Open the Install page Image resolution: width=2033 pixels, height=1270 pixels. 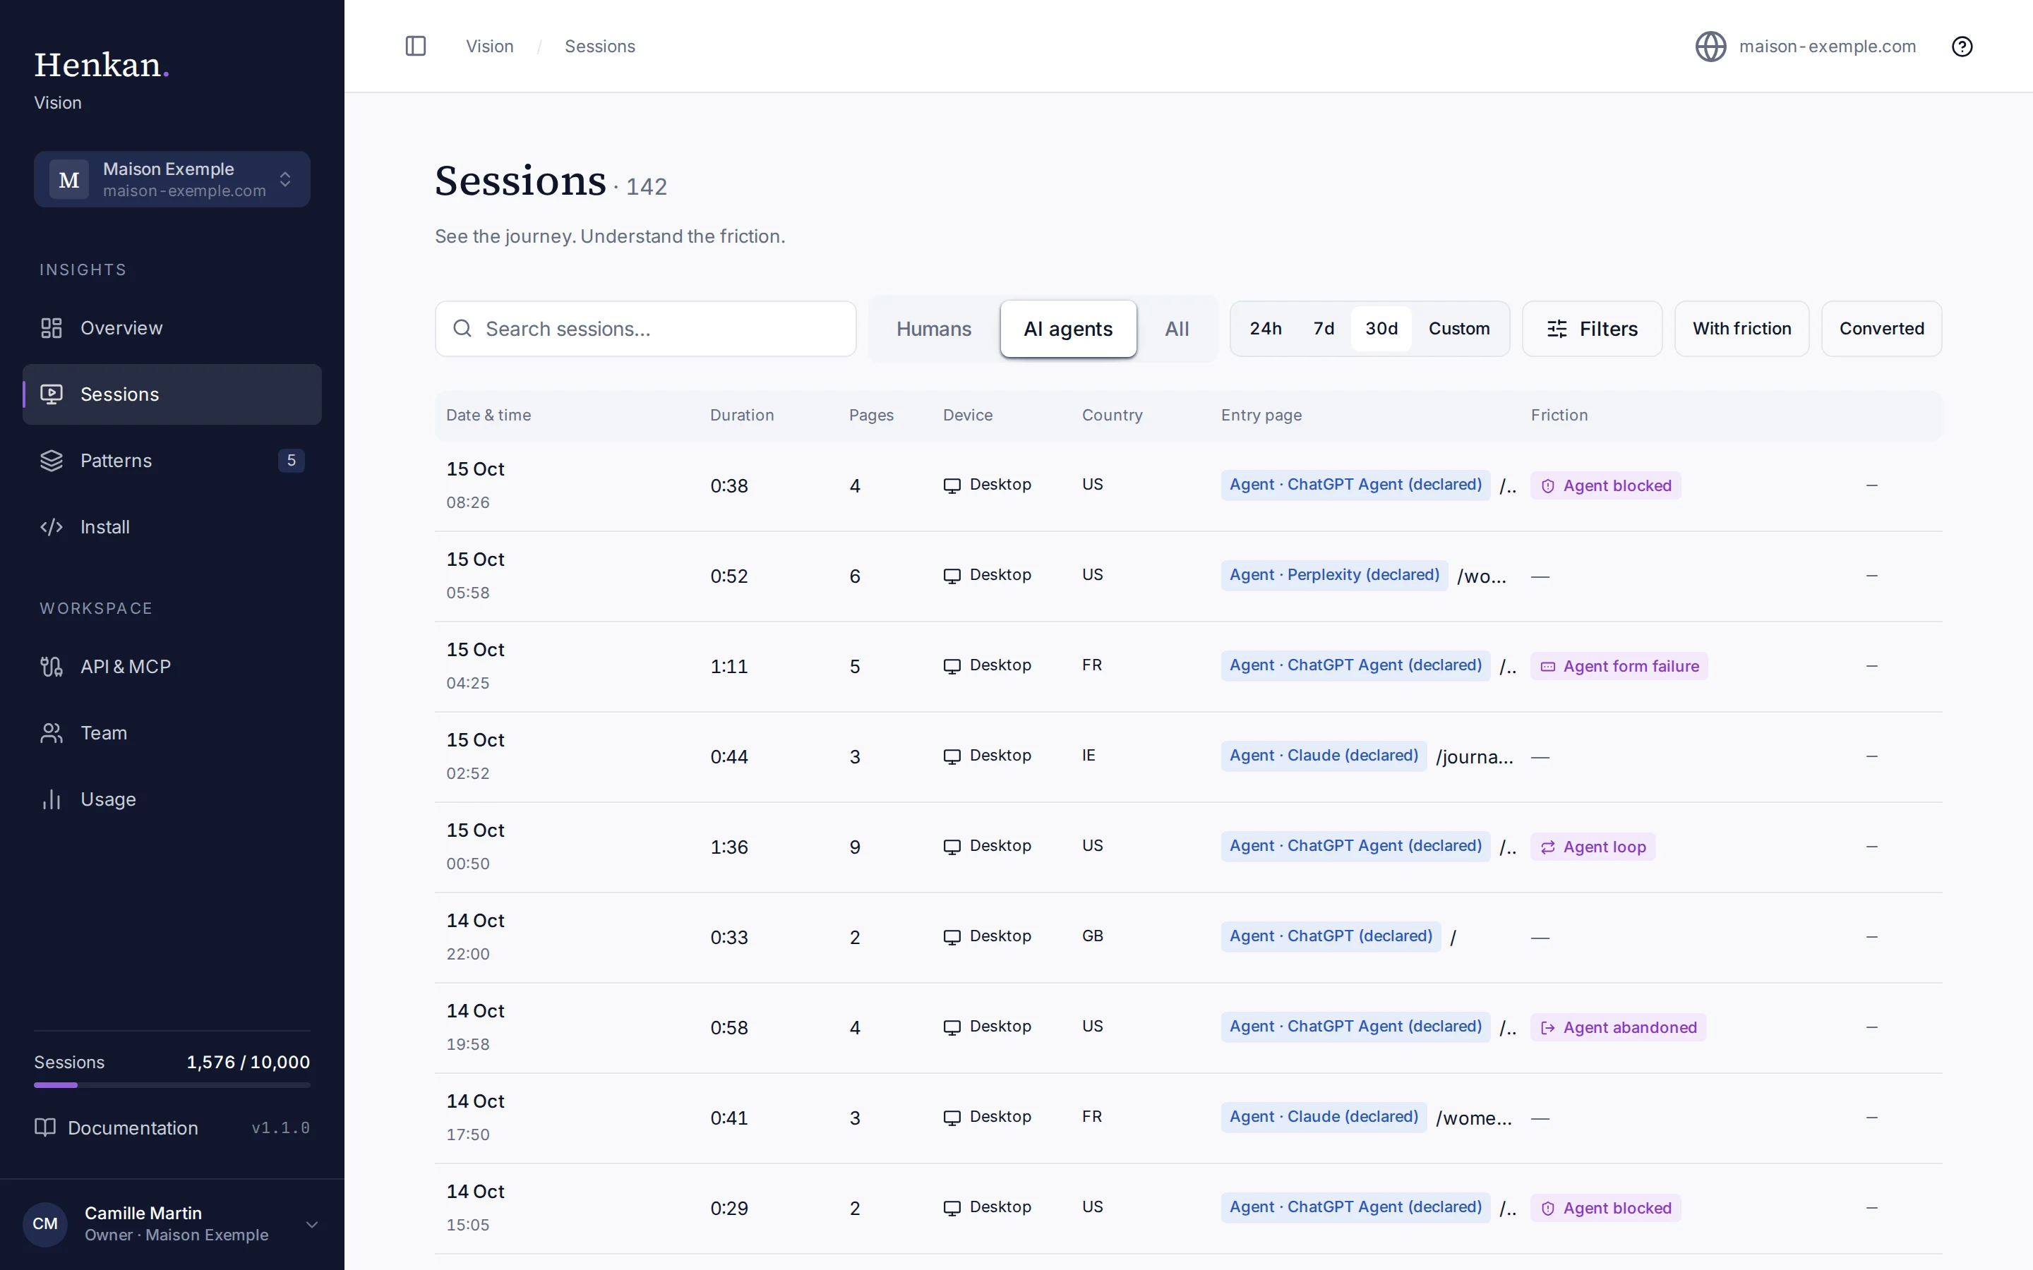[172, 528]
